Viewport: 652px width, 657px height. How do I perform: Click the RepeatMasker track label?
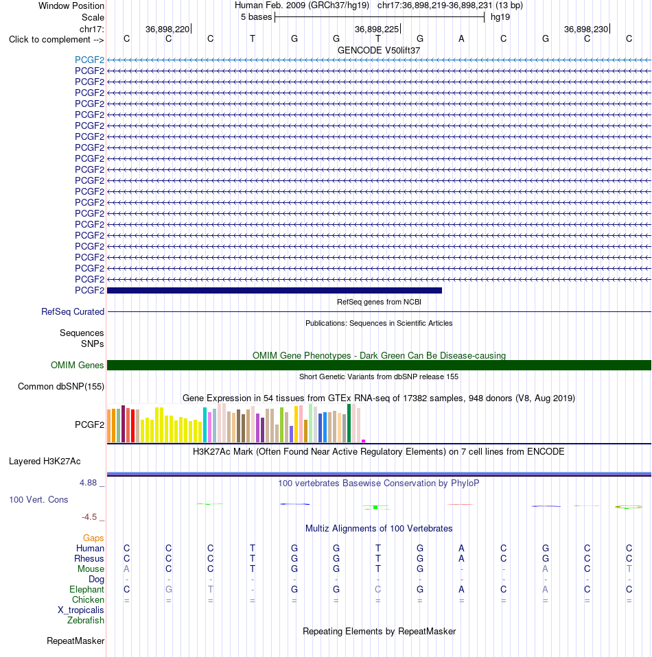[x=75, y=641]
